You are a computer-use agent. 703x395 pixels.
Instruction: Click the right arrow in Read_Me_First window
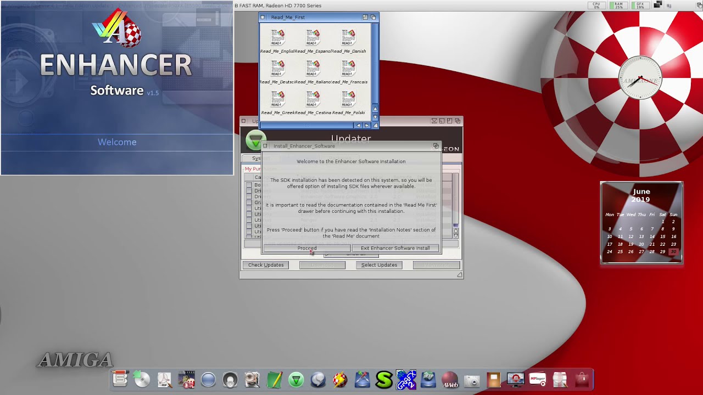coord(367,125)
